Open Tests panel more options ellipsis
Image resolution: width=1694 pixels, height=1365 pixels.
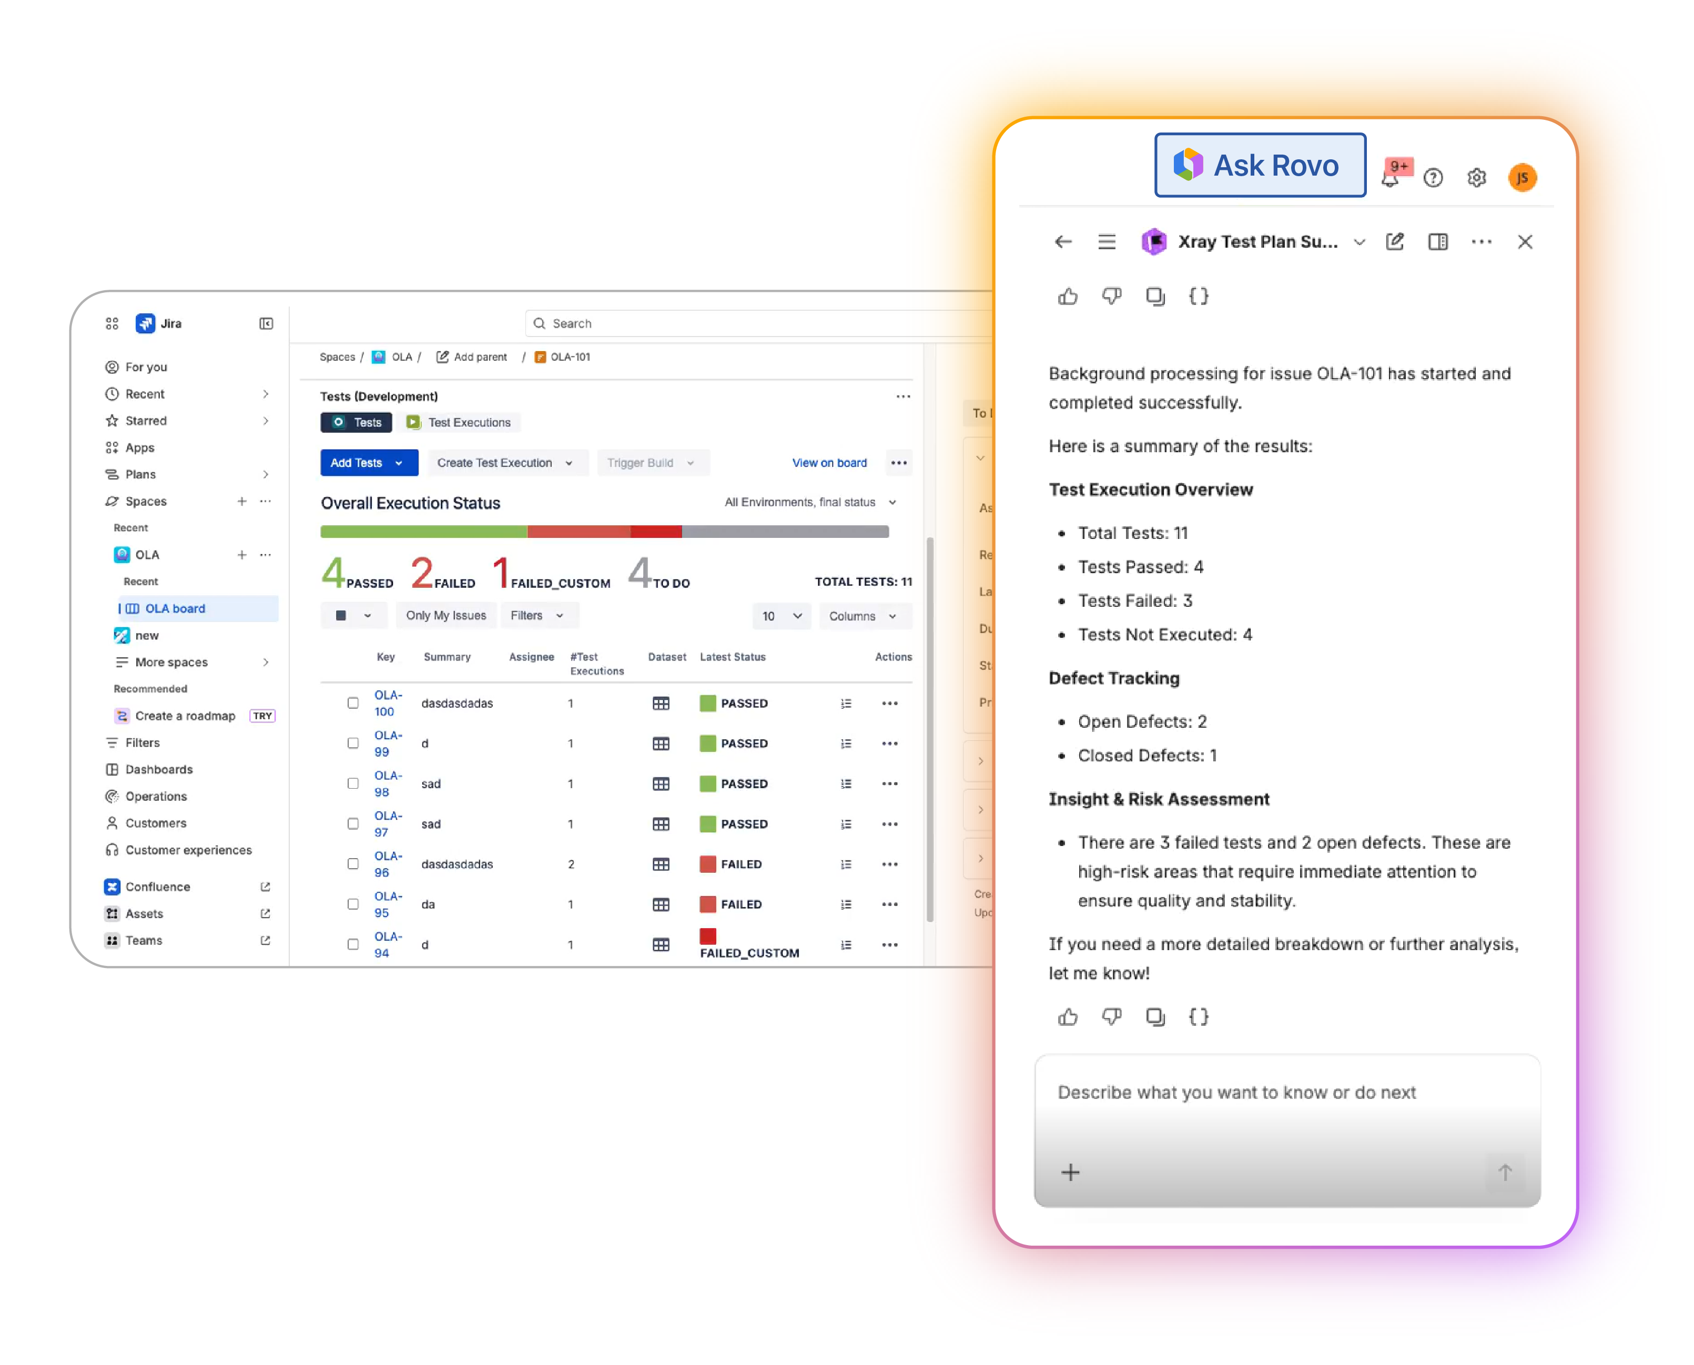click(x=903, y=396)
